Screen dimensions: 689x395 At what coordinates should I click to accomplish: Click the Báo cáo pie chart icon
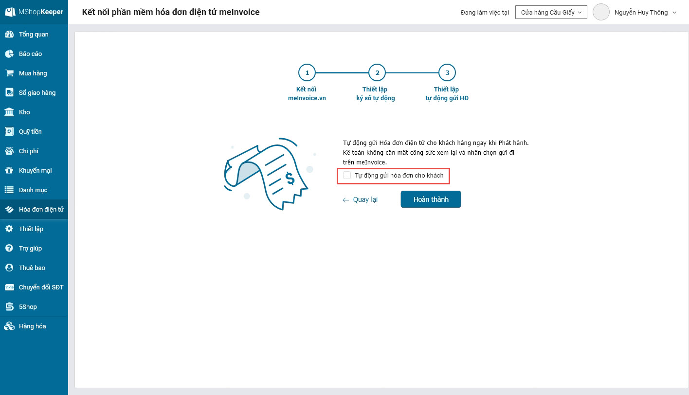click(9, 54)
